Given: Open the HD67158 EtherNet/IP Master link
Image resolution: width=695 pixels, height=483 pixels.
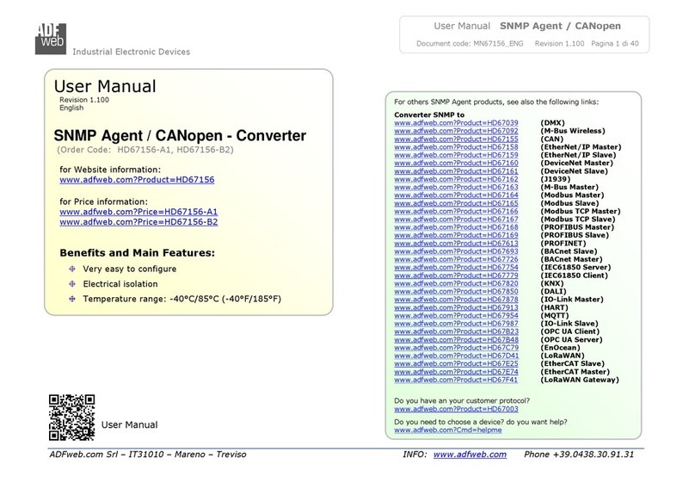Looking at the screenshot, I should point(456,147).
